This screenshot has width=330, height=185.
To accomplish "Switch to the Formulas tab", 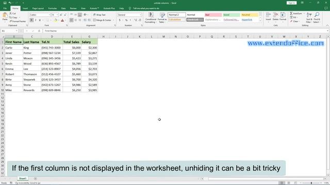I will [x=53, y=8].
